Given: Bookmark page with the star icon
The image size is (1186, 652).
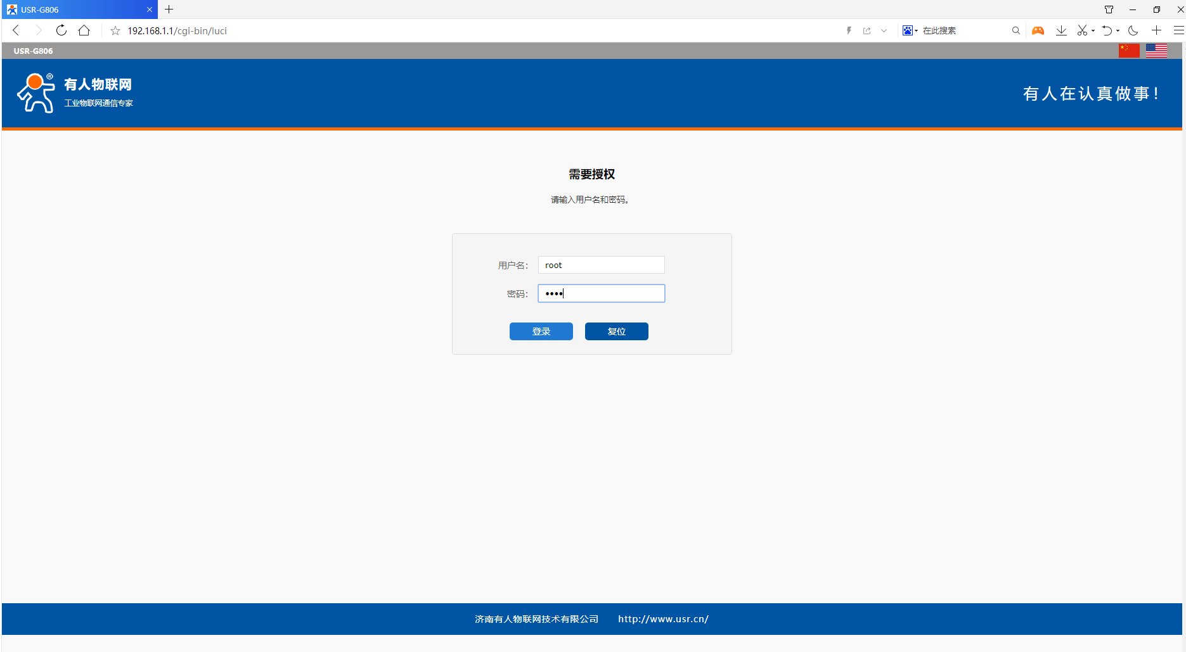Looking at the screenshot, I should 115,30.
